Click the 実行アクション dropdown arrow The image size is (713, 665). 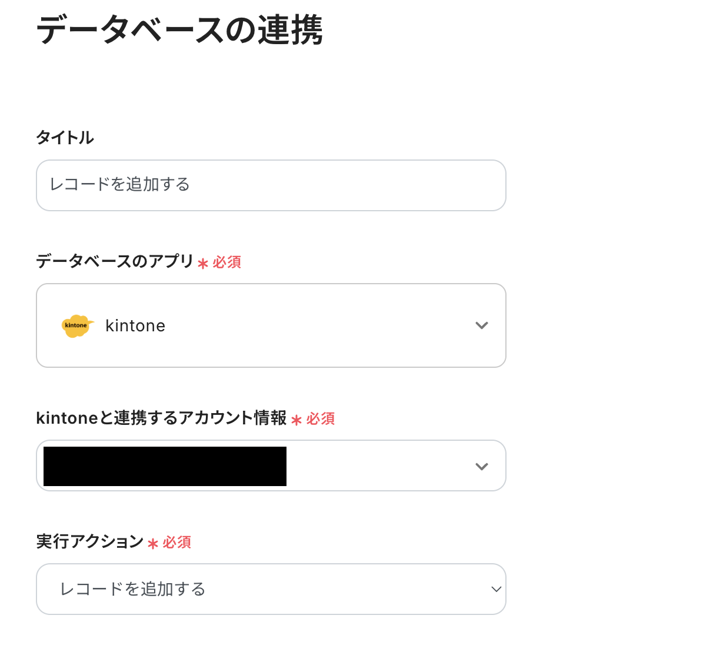496,589
